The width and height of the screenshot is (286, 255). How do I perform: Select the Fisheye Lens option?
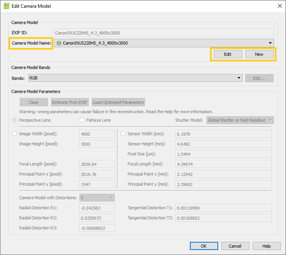pos(82,120)
